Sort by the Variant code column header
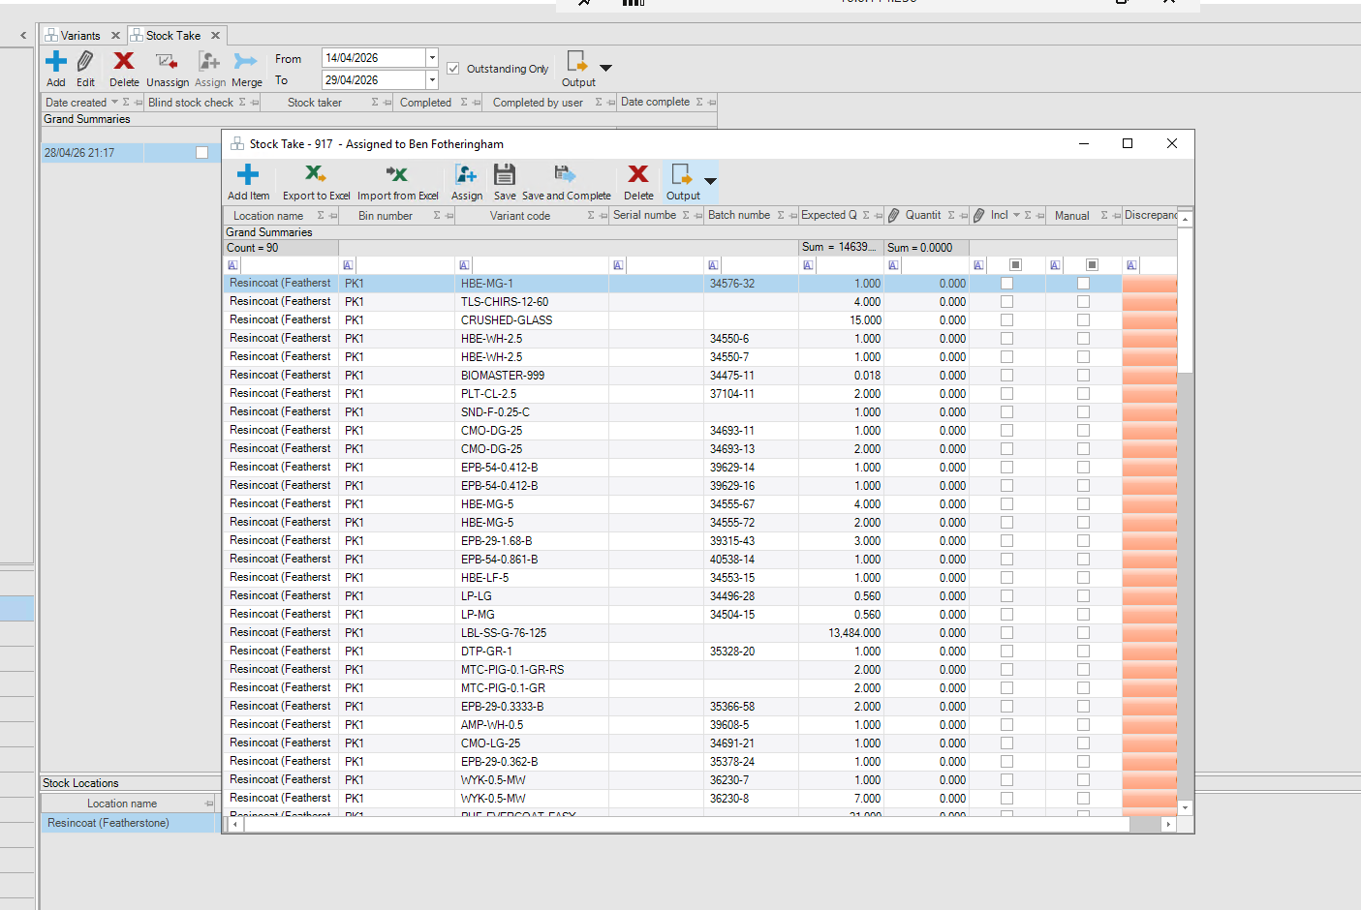Screen dimensions: 1361x910 [x=520, y=216]
